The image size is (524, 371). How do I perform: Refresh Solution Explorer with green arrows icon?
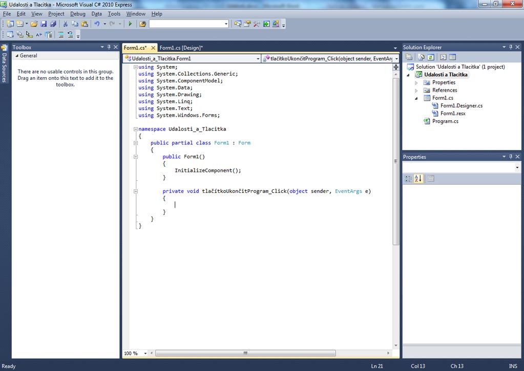tap(431, 57)
